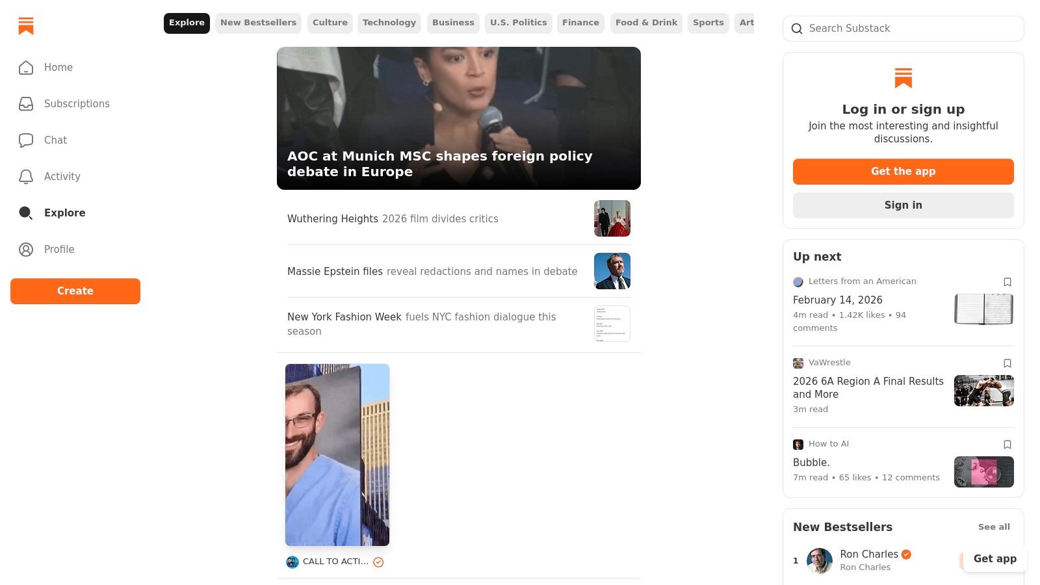Select Explore in the sidebar
This screenshot has width=1040, height=585.
(x=64, y=213)
